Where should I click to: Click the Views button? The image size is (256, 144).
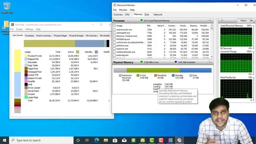pos(243,20)
